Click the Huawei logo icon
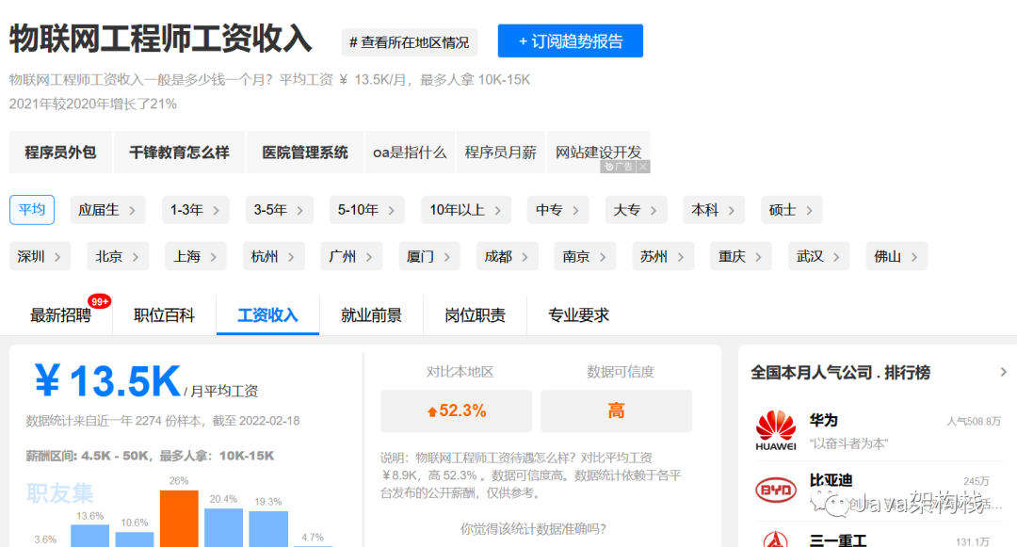This screenshot has height=547, width=1017. point(776,430)
